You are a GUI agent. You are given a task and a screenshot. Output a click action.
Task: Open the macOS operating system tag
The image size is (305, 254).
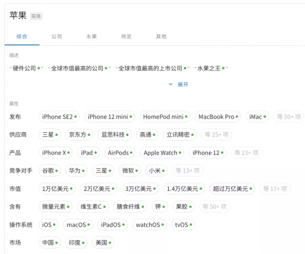click(x=78, y=224)
